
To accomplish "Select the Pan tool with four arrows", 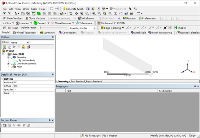I will tap(76, 13).
